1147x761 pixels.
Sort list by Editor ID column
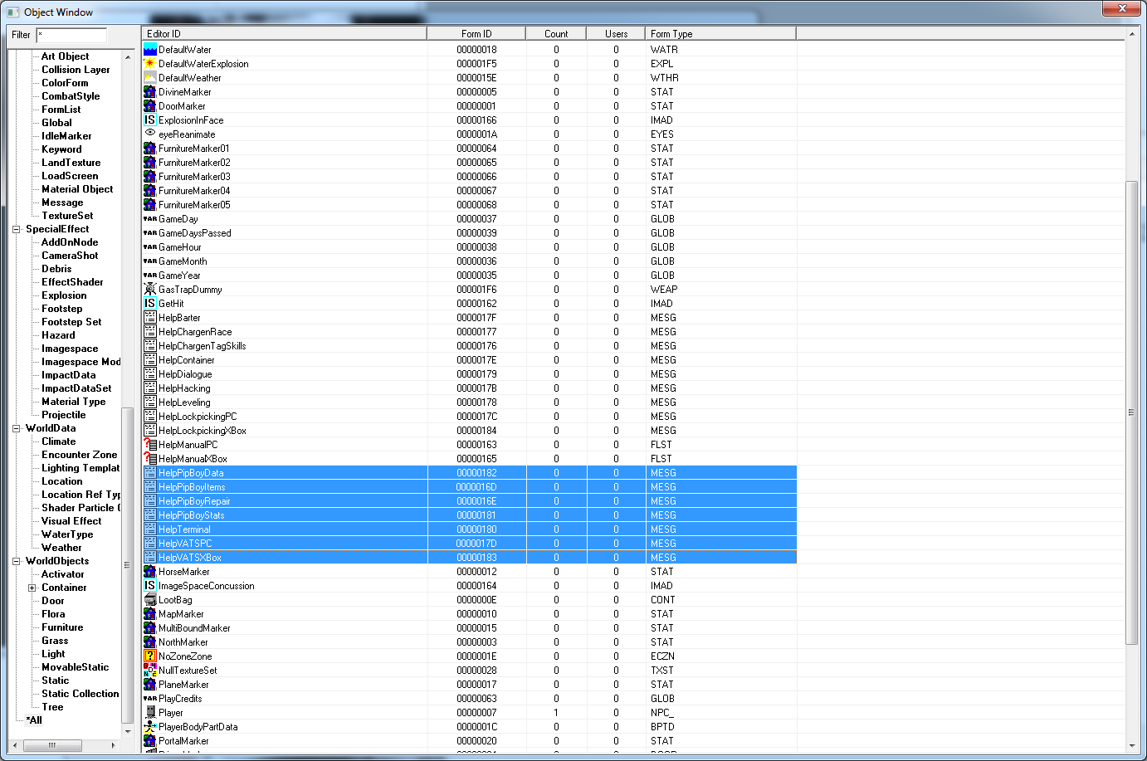pos(284,34)
